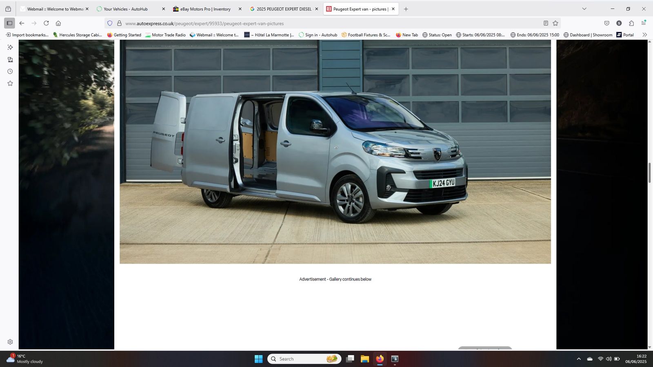Click the vertical page scrollbar thumb
This screenshot has width=653, height=367.
649,172
